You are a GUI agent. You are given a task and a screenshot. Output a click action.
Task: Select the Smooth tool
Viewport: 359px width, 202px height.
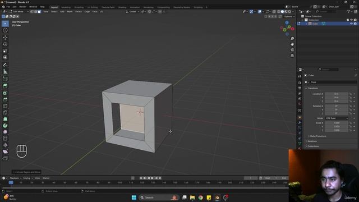click(5, 132)
